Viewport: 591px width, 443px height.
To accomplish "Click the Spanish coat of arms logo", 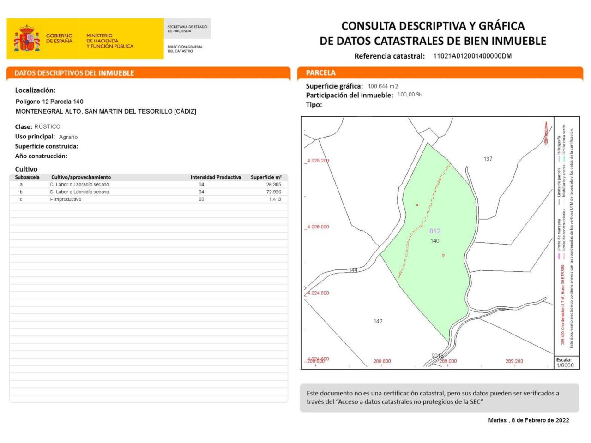I will pos(26,39).
